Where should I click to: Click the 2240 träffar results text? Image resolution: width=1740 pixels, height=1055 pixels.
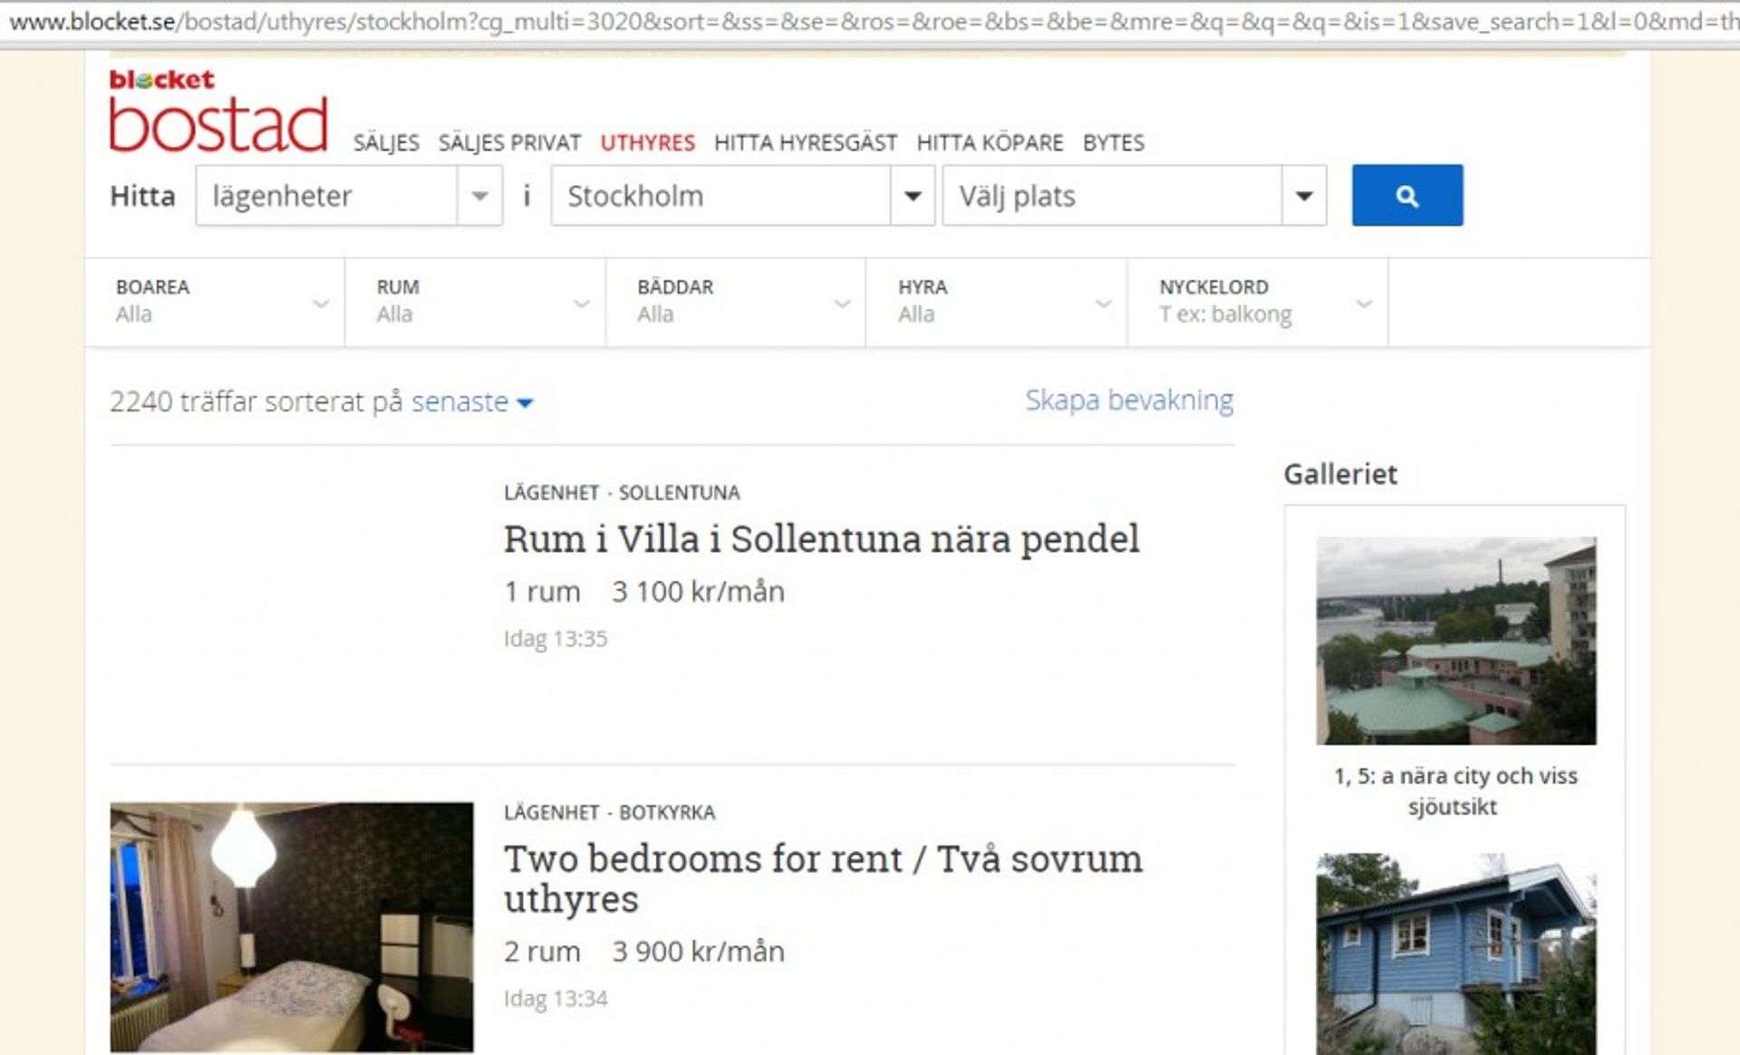[x=256, y=402]
